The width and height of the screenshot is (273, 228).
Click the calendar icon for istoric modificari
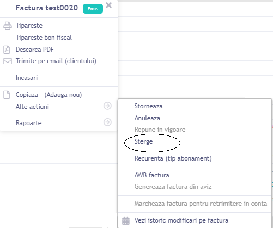pyautogui.click(x=126, y=220)
